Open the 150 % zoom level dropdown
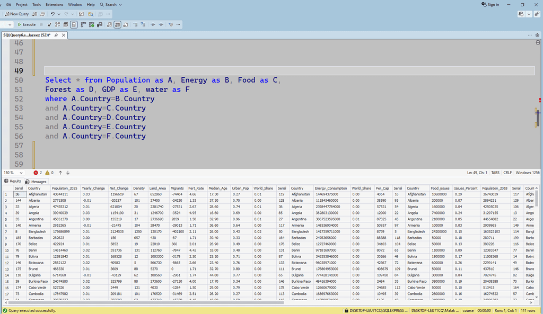 21,173
